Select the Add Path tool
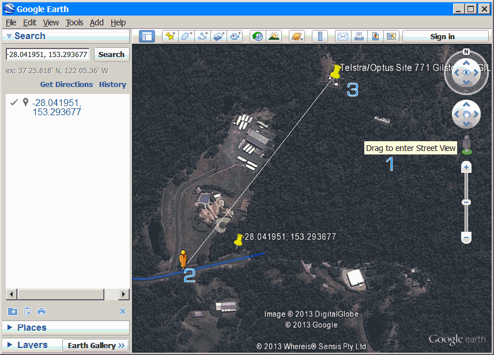The height and width of the screenshot is (355, 494). [x=202, y=36]
